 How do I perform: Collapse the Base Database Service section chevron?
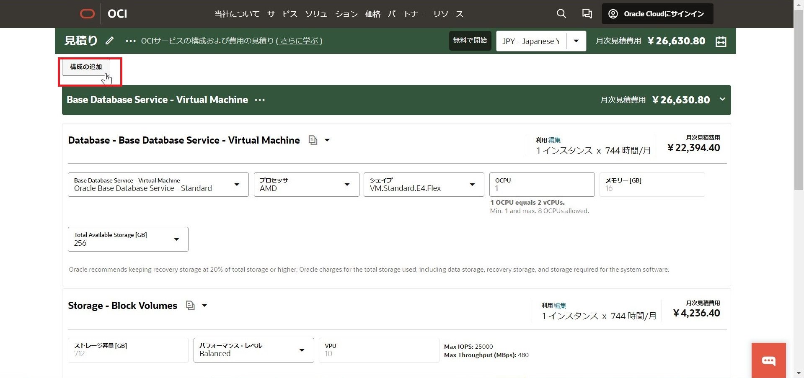(722, 100)
